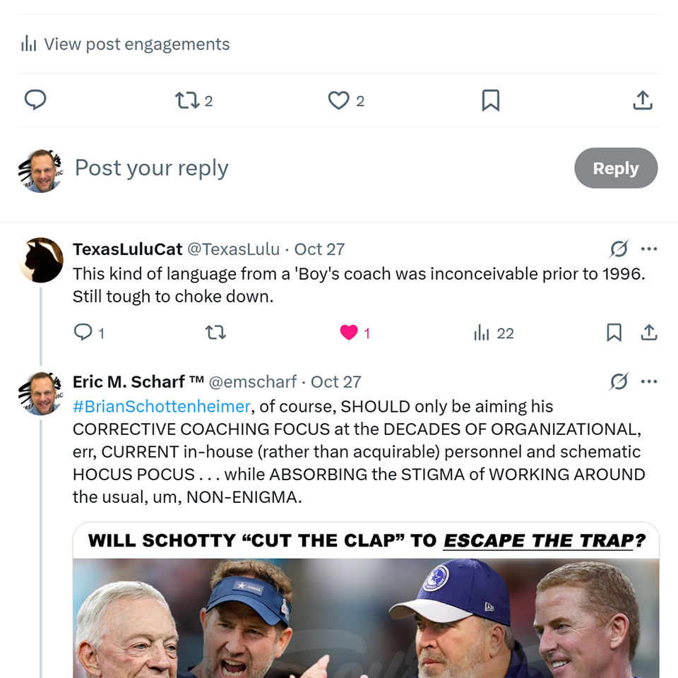678x678 pixels.
Task: Like the main post heart icon
Action: 339,101
